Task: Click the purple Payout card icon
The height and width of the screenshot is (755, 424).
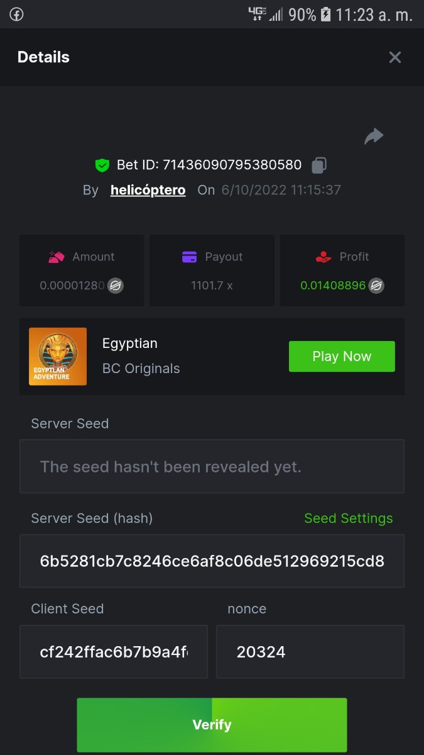Action: pyautogui.click(x=189, y=257)
